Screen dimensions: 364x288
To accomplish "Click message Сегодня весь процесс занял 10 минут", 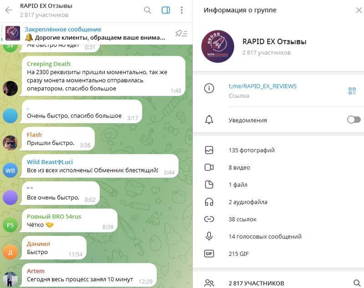I will (80, 279).
